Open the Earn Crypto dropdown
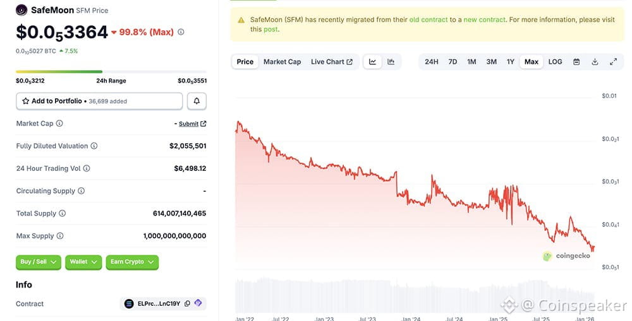Image resolution: width=632 pixels, height=321 pixels. 131,262
